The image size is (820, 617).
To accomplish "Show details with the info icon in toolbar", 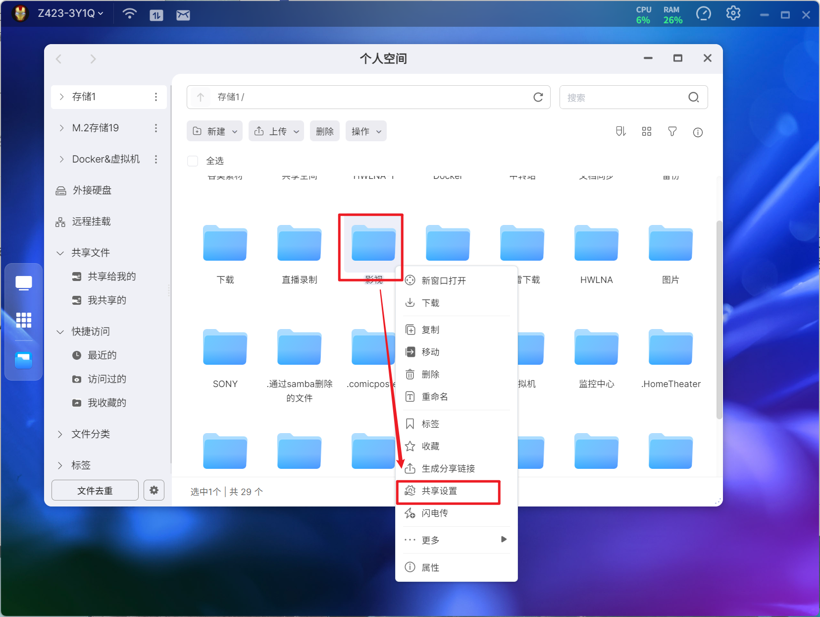I will click(698, 132).
